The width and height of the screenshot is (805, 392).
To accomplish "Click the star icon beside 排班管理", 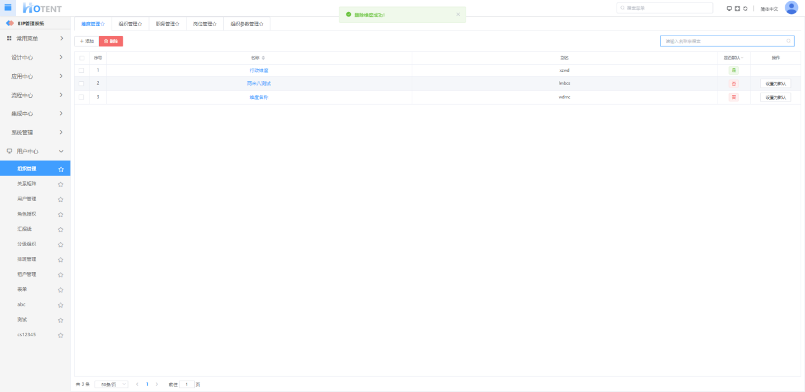I will [x=61, y=259].
